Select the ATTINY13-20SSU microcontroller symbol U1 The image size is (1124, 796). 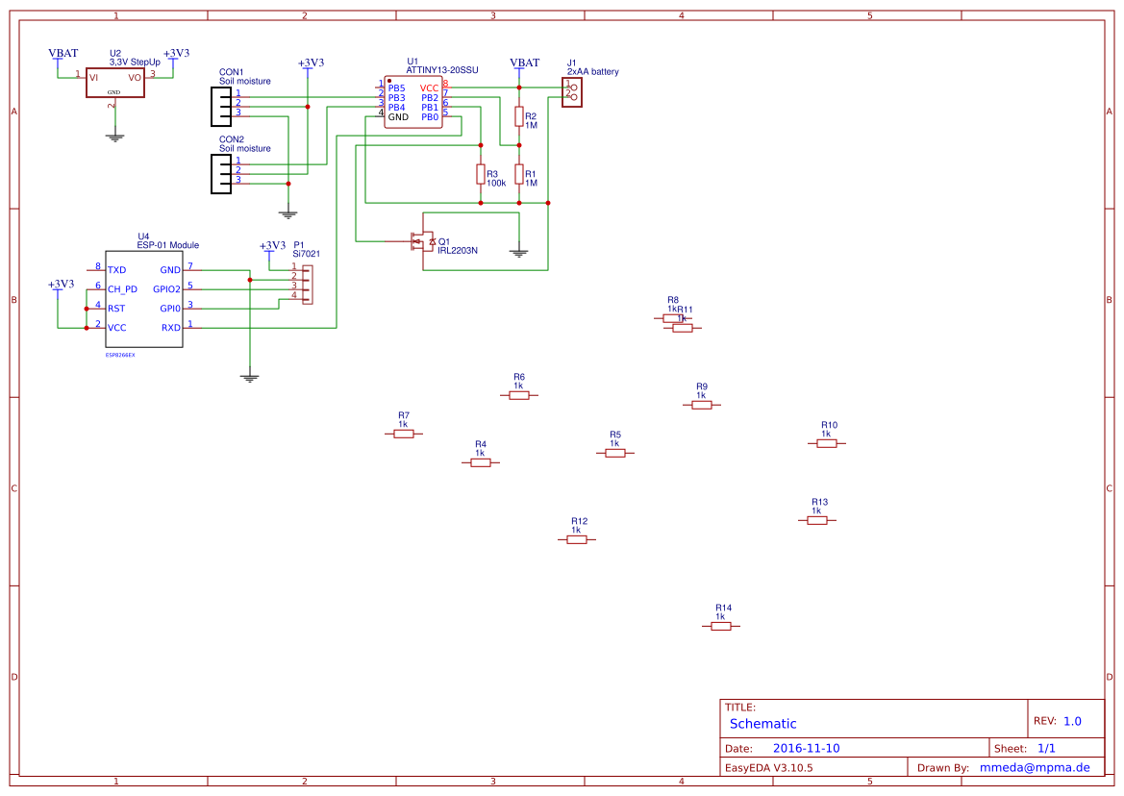click(413, 101)
